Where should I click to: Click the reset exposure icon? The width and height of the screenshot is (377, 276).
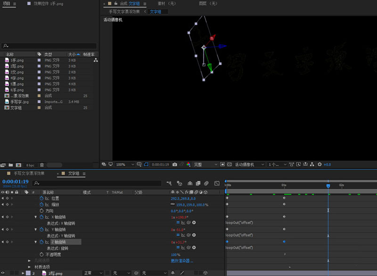click(320, 164)
